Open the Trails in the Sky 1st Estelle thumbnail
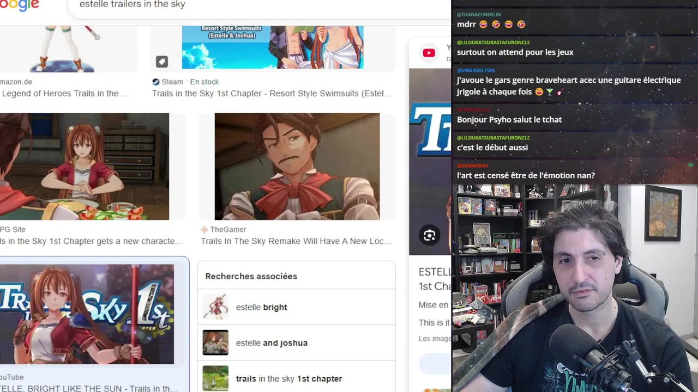The height and width of the screenshot is (392, 698). 87,314
